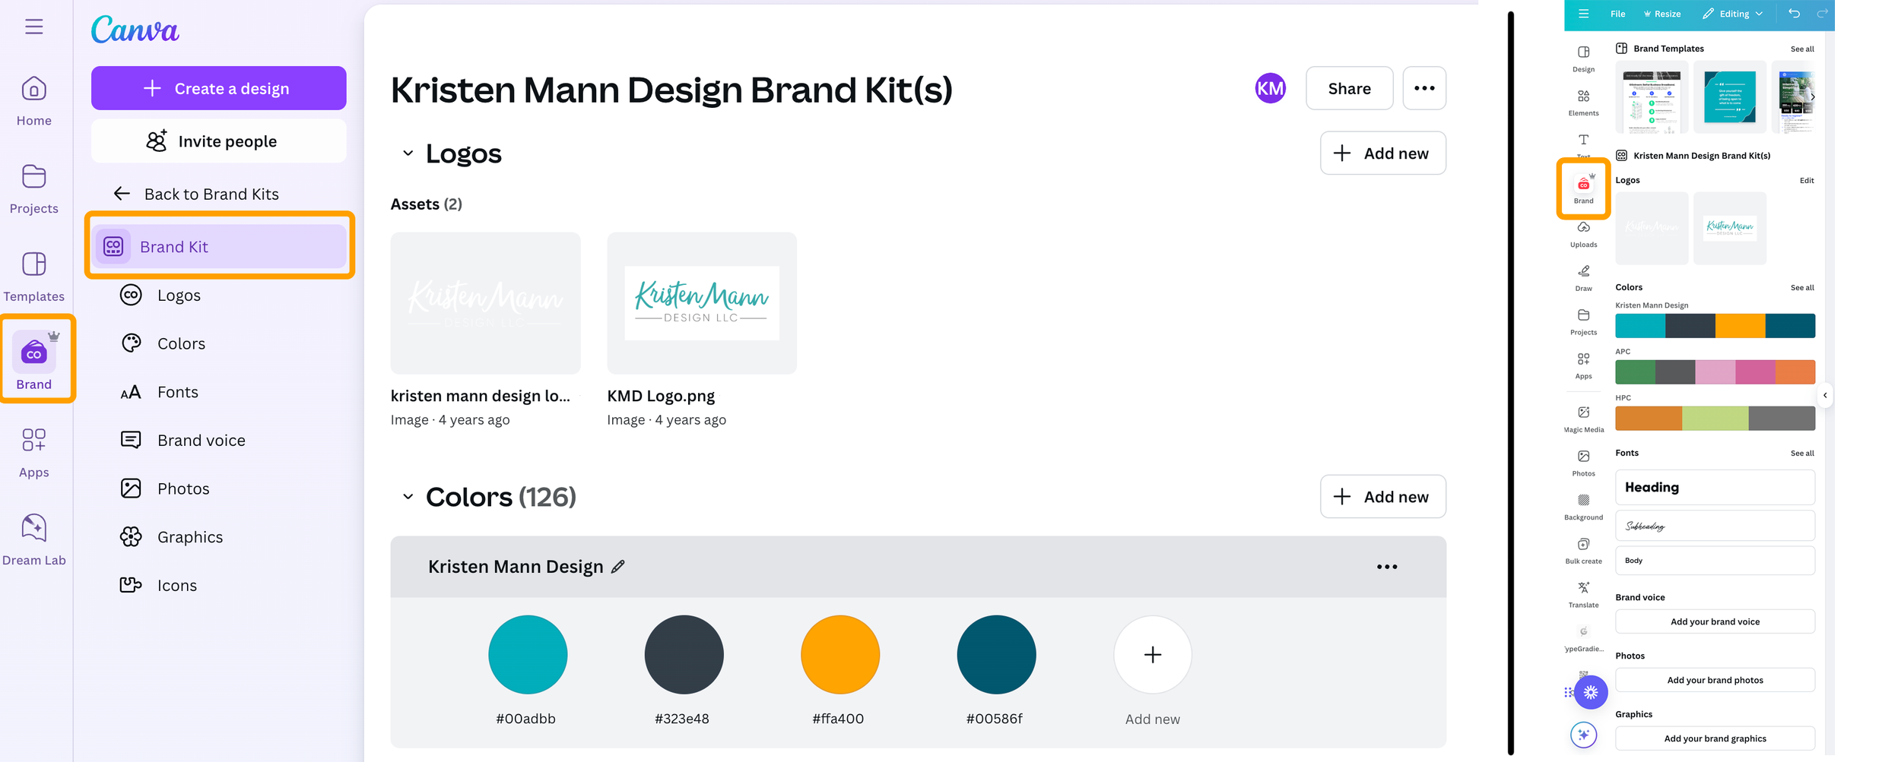
Task: Jump to Graphics in the Brand Kit navigation
Action: click(x=172, y=537)
